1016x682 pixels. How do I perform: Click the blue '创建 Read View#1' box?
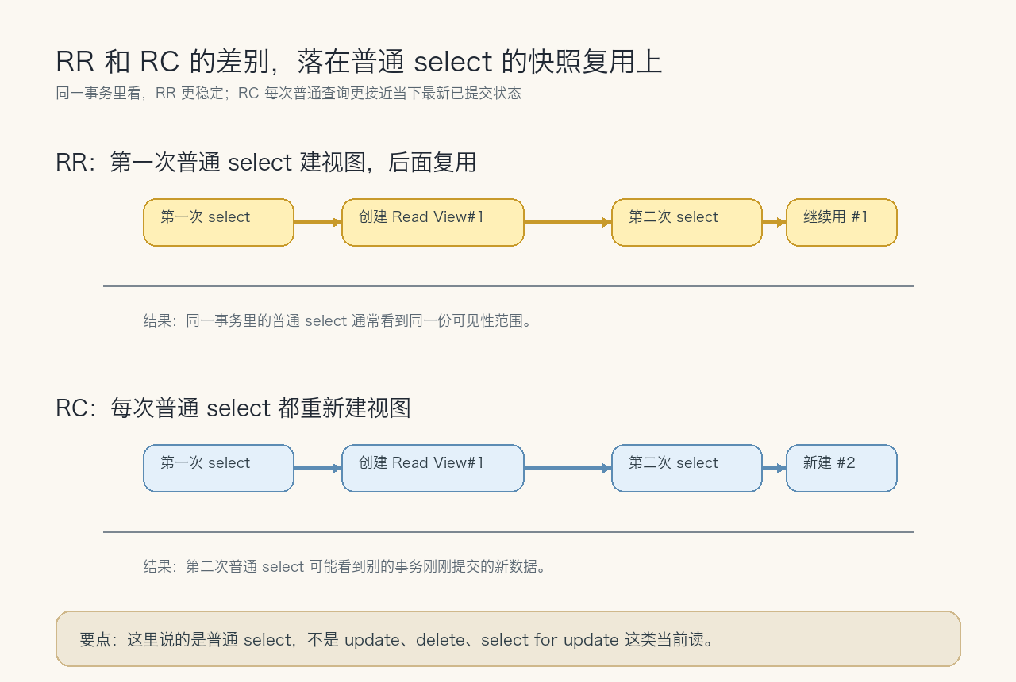(x=433, y=468)
